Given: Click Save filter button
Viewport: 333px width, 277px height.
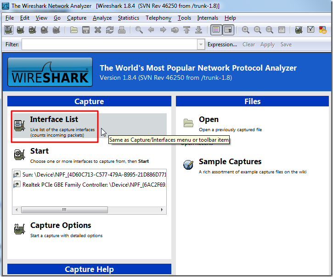Looking at the screenshot, I should click(286, 44).
